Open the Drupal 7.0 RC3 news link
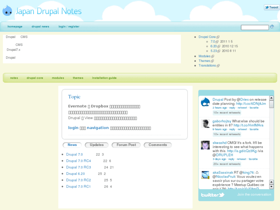 (79, 167)
